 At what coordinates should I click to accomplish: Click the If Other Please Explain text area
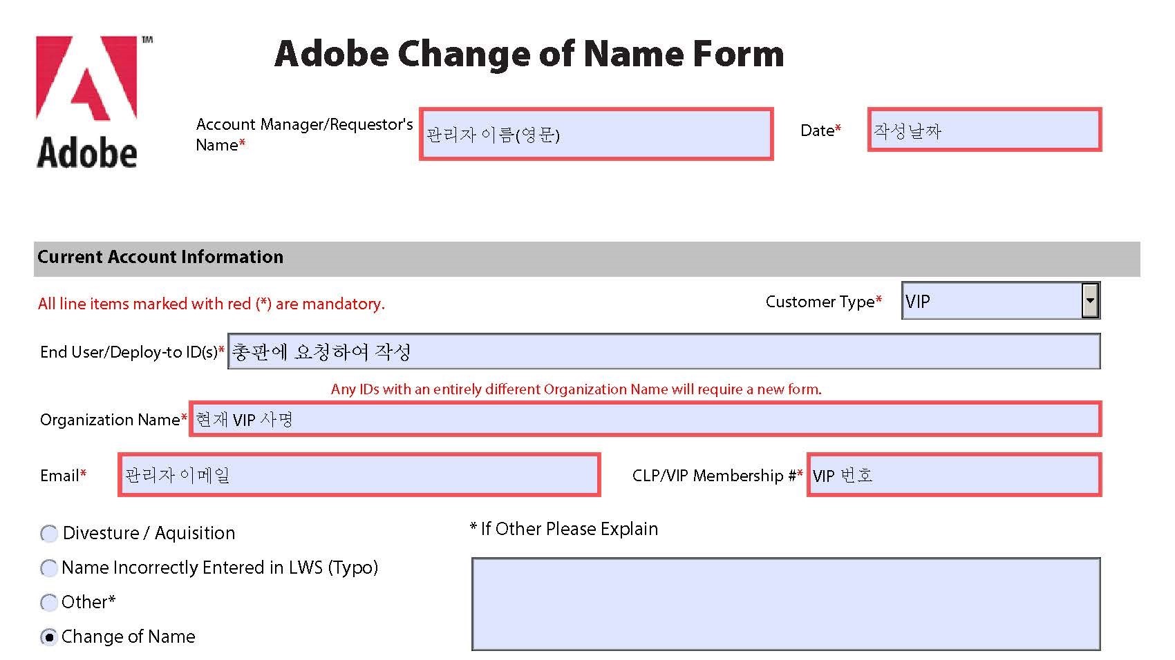click(786, 604)
